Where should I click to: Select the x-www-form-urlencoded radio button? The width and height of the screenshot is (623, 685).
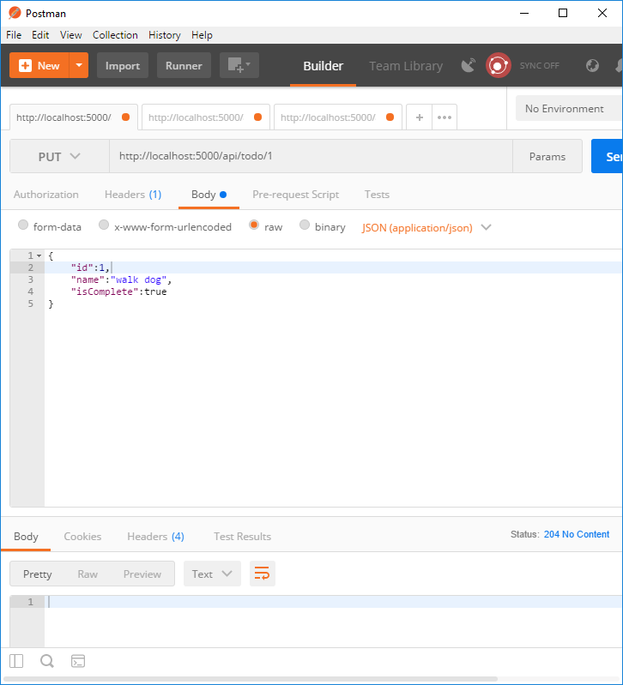[104, 225]
